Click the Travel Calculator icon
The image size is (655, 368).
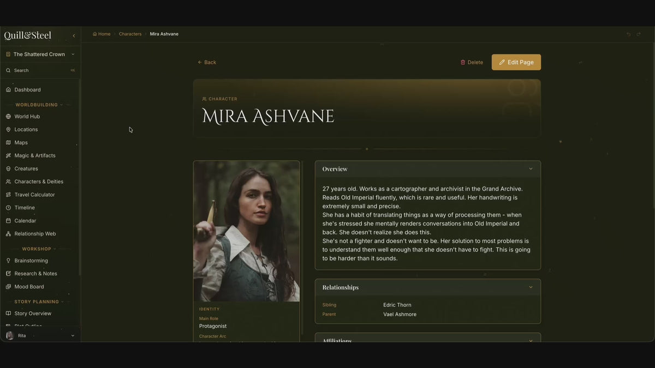coord(8,195)
